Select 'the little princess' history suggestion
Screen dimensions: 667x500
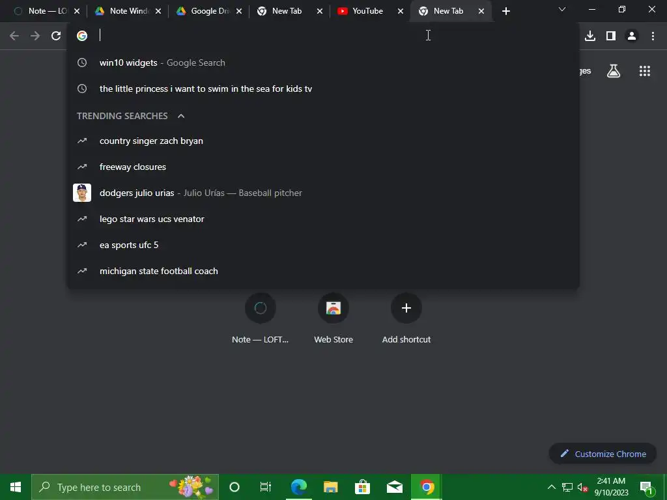click(323, 89)
